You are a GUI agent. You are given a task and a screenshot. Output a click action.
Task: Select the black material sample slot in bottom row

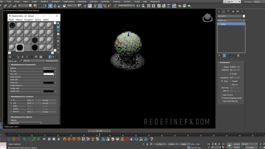tap(20, 48)
